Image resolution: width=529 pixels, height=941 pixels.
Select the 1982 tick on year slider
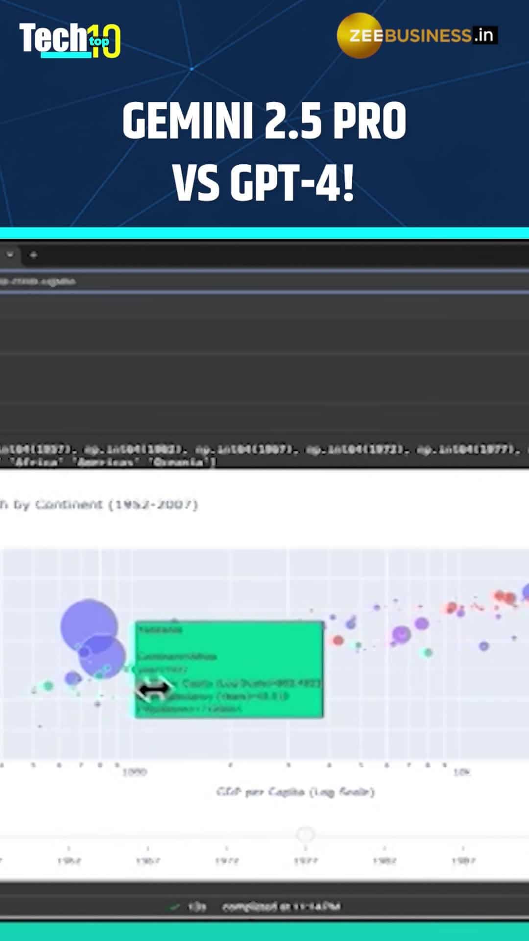(x=385, y=860)
